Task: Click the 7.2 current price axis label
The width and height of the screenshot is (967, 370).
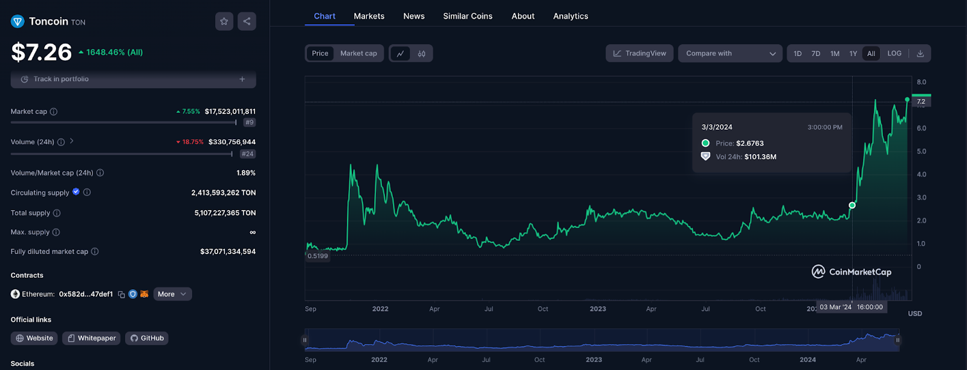Action: tap(921, 101)
